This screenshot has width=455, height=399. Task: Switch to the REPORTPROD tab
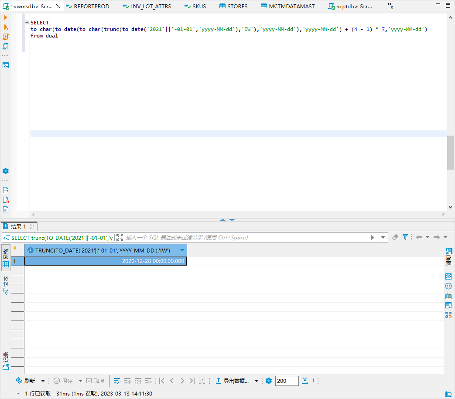[x=88, y=6]
